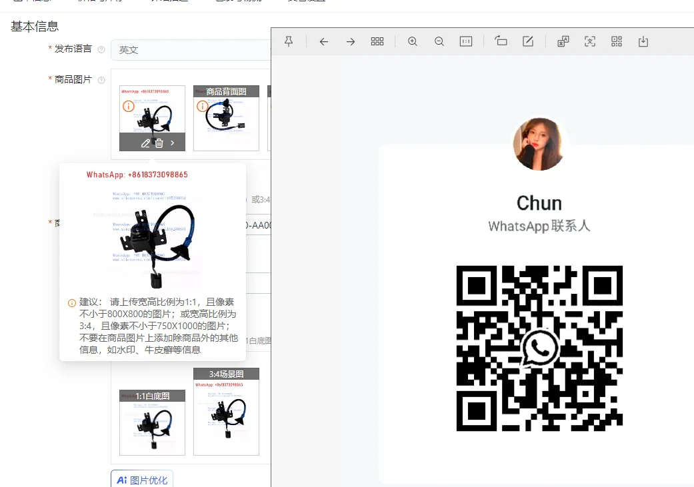Select the 1:1白底图 thumbnail
694x487 pixels.
pyautogui.click(x=152, y=422)
